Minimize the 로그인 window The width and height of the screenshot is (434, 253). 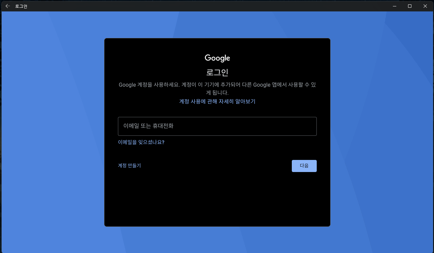pos(394,6)
